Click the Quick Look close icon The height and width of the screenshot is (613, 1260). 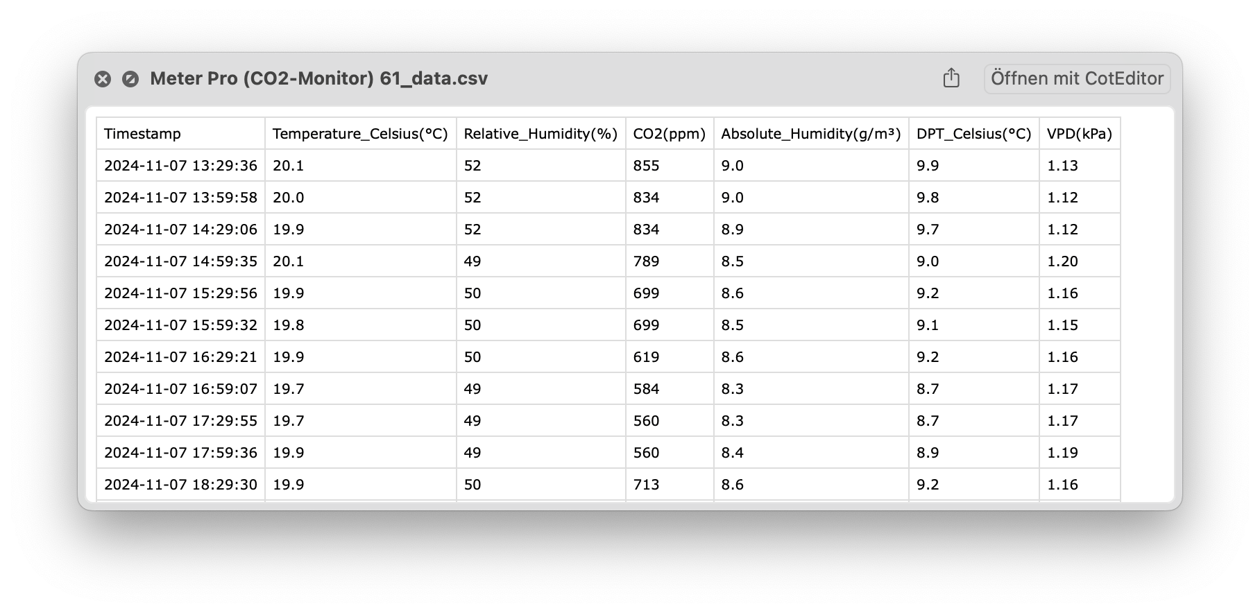[103, 79]
